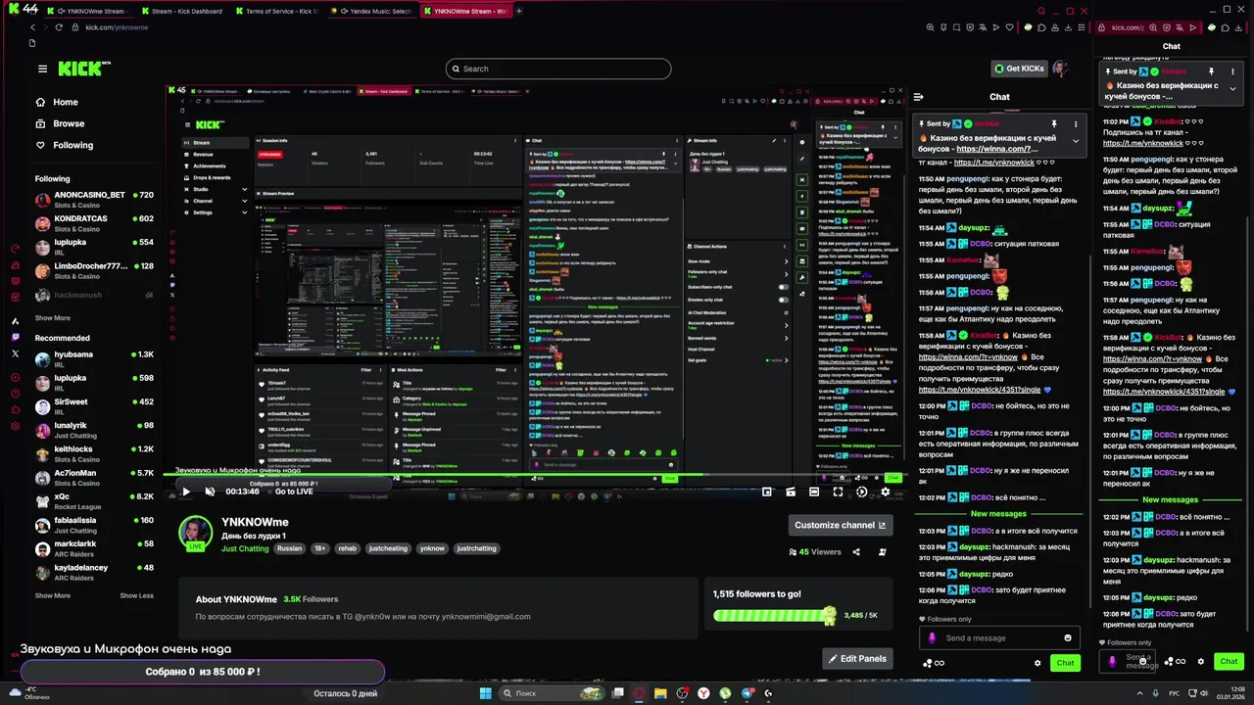Play the stream with the play button

tap(185, 492)
